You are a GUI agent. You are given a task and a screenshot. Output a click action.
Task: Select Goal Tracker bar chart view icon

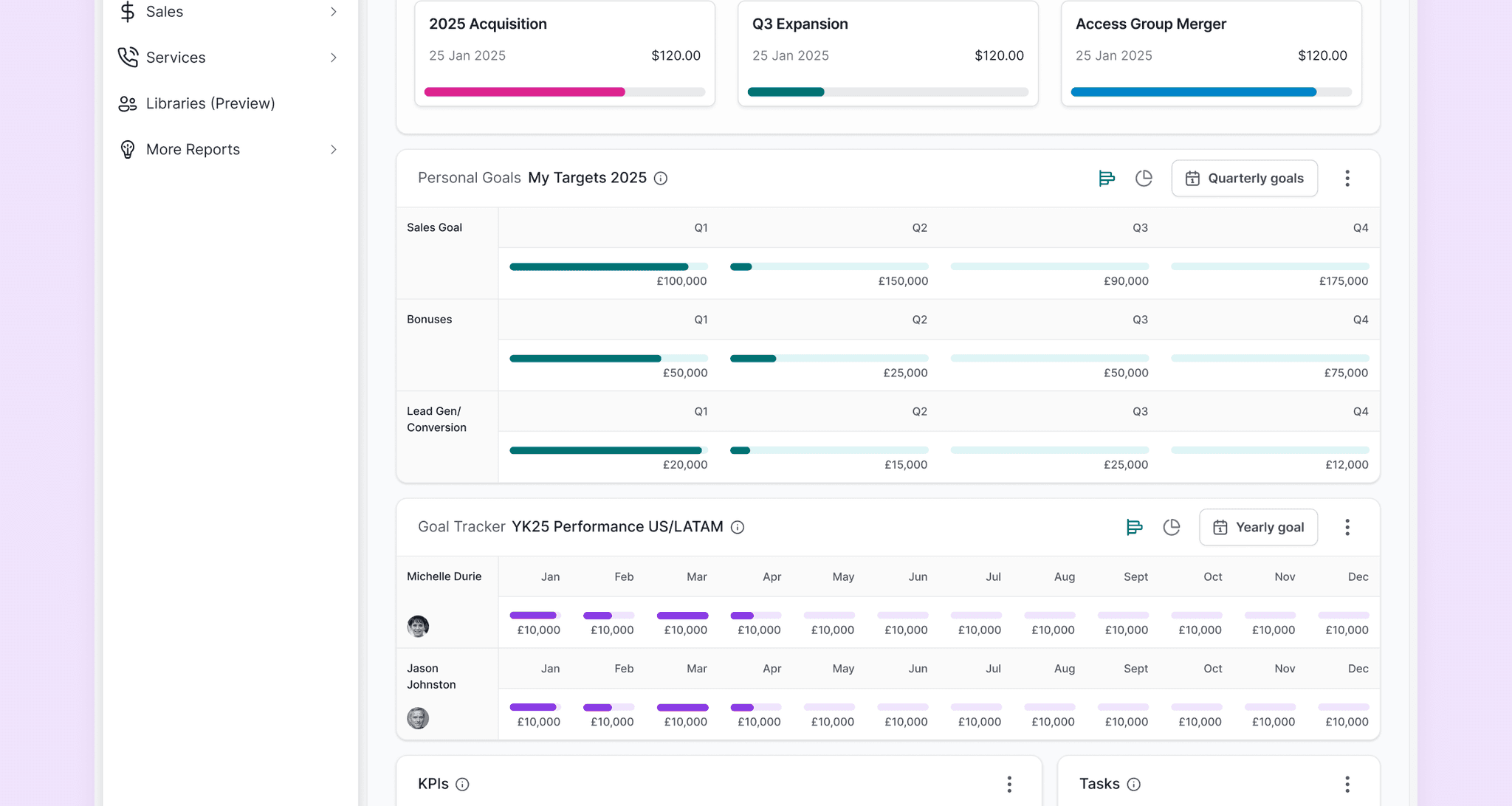click(1134, 527)
